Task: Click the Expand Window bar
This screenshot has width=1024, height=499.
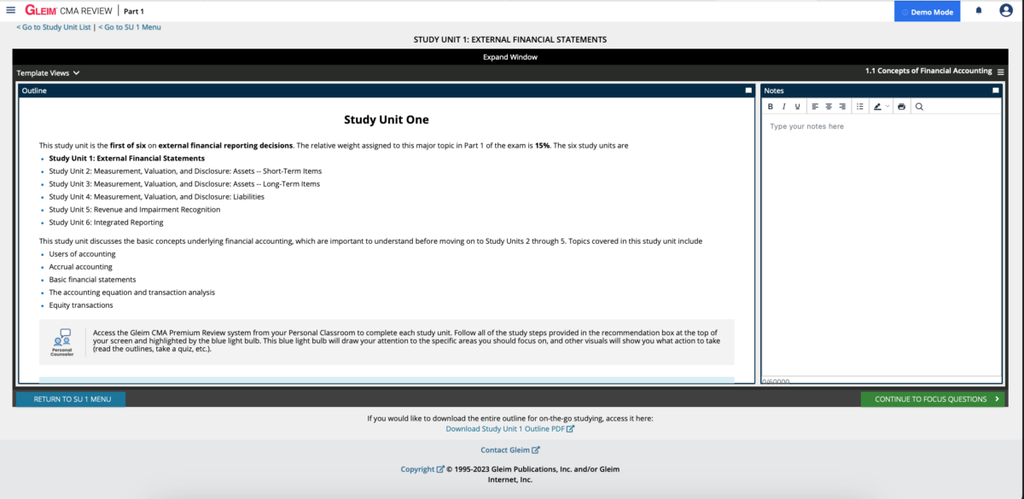Action: (511, 57)
